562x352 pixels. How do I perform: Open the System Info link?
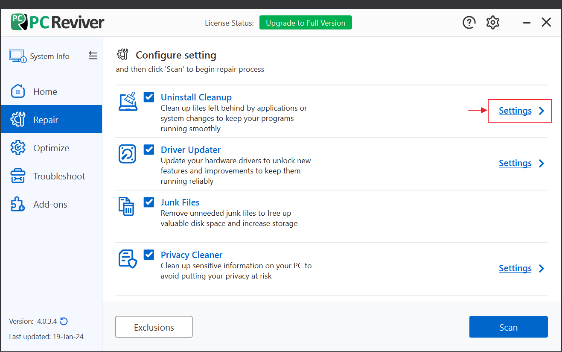[x=50, y=56]
